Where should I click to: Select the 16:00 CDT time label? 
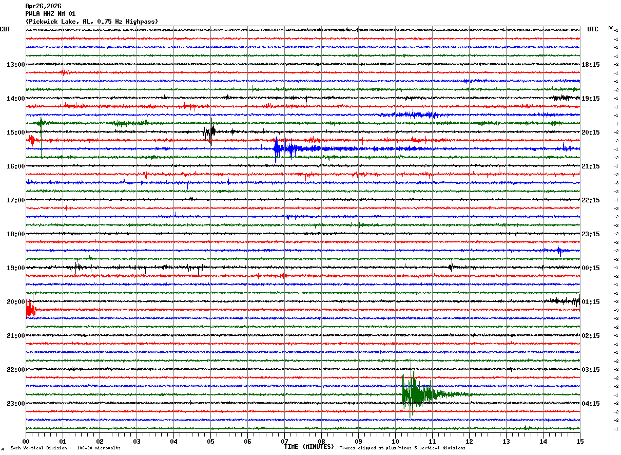[x=15, y=166]
